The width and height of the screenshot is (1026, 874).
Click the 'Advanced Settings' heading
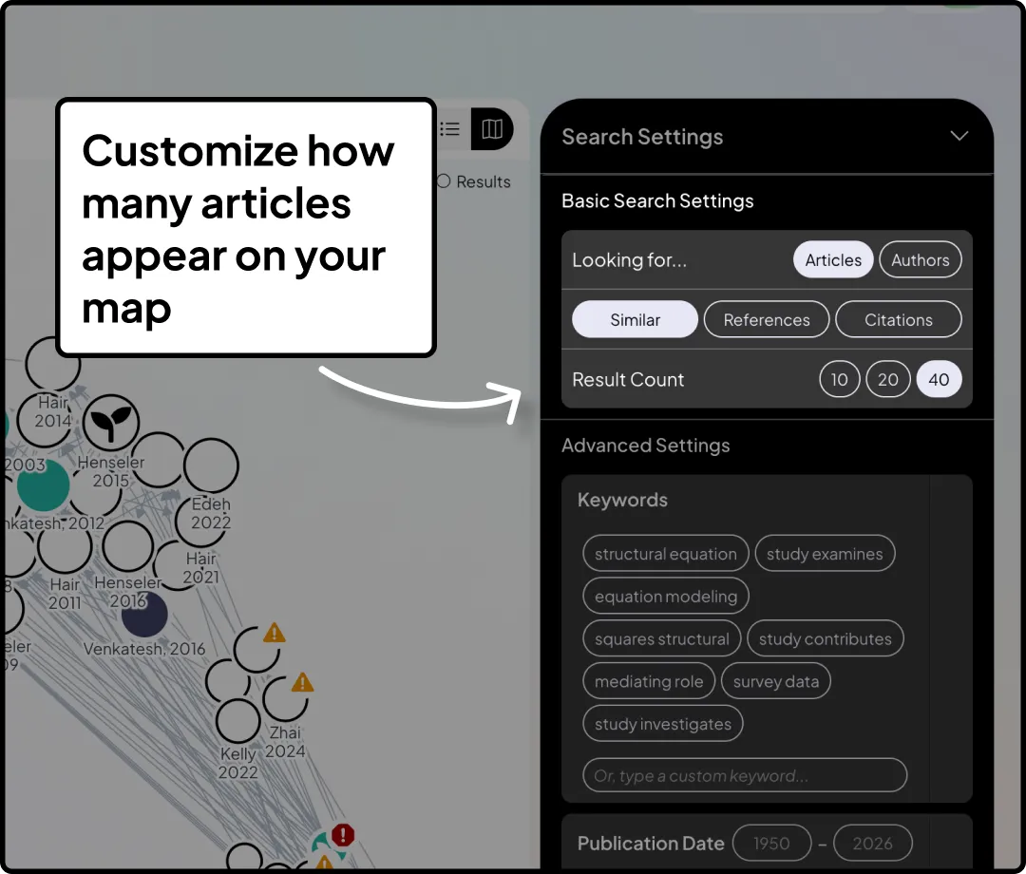(x=645, y=445)
